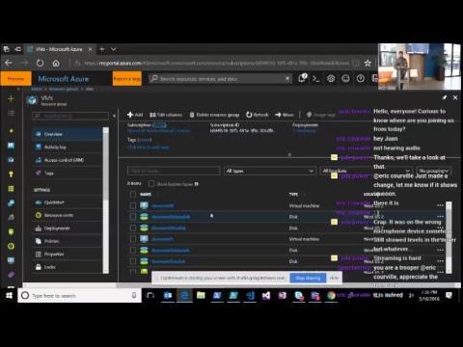The width and height of the screenshot is (463, 347).
Task: Focus the Search resources, services box
Action: coord(220,79)
